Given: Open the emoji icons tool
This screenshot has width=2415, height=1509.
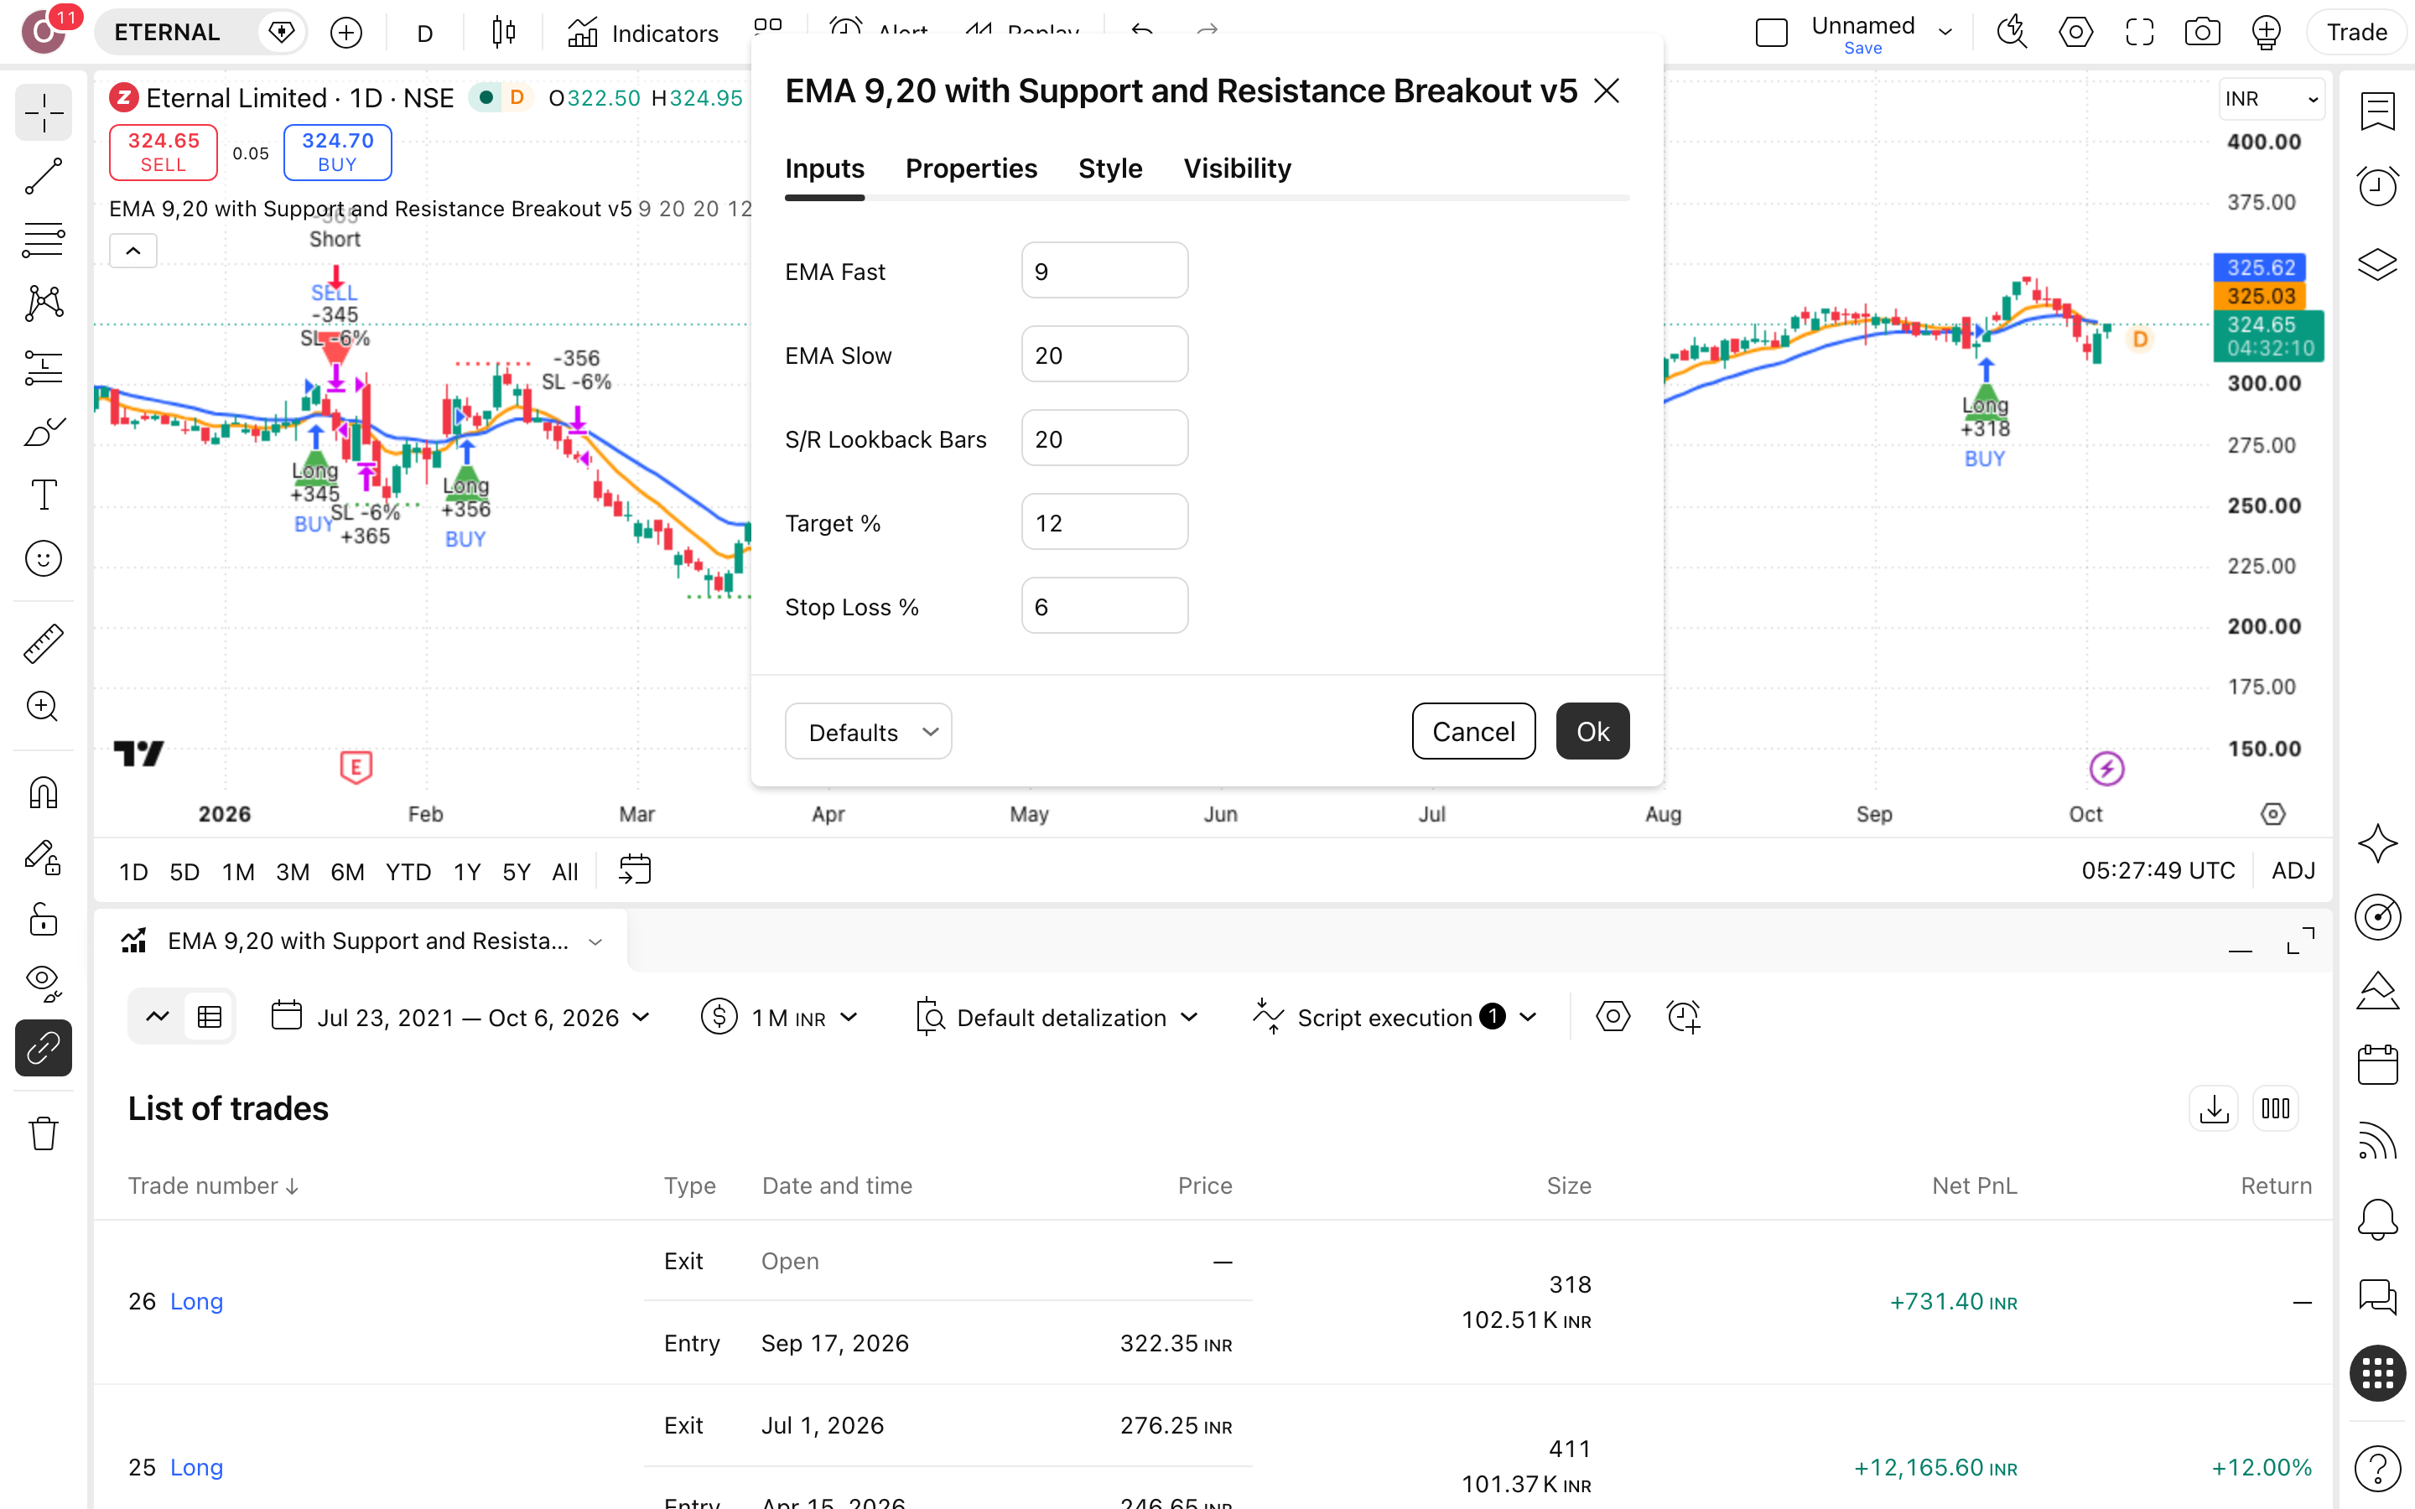Looking at the screenshot, I should pyautogui.click(x=44, y=559).
